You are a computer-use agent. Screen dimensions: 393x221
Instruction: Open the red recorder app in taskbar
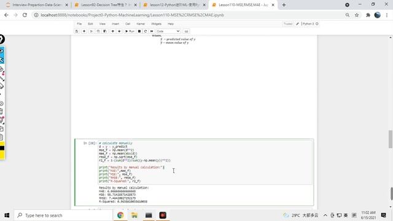(163, 215)
